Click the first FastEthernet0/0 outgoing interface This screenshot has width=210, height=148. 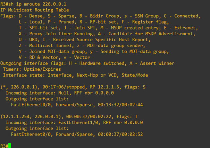point(31,105)
